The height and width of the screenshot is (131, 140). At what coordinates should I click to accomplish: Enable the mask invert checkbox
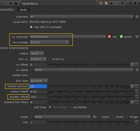[x=113, y=117]
